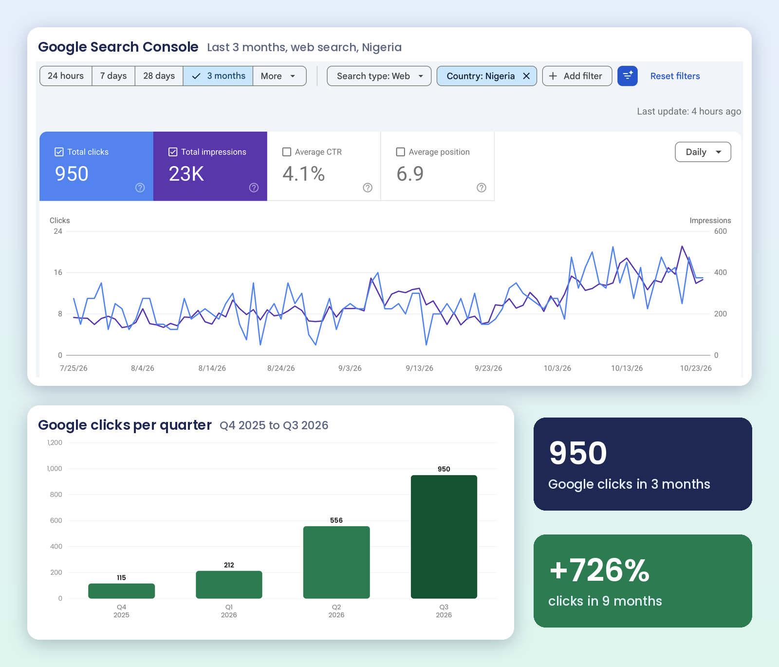Click the 9/3/26 date on chart axis

coord(350,368)
